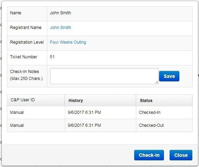Select the Checked-In history row status
The height and width of the screenshot is (167, 199).
click(150, 112)
